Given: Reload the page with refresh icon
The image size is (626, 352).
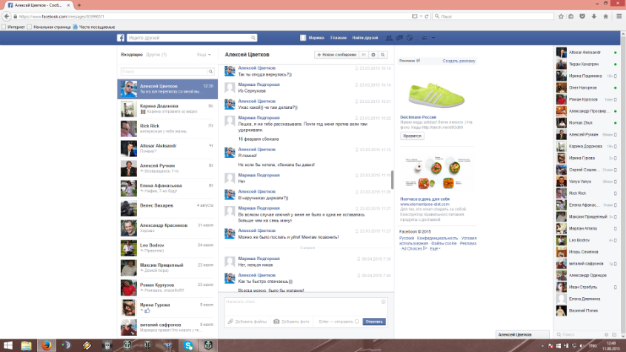Looking at the screenshot, I should tap(427, 16).
